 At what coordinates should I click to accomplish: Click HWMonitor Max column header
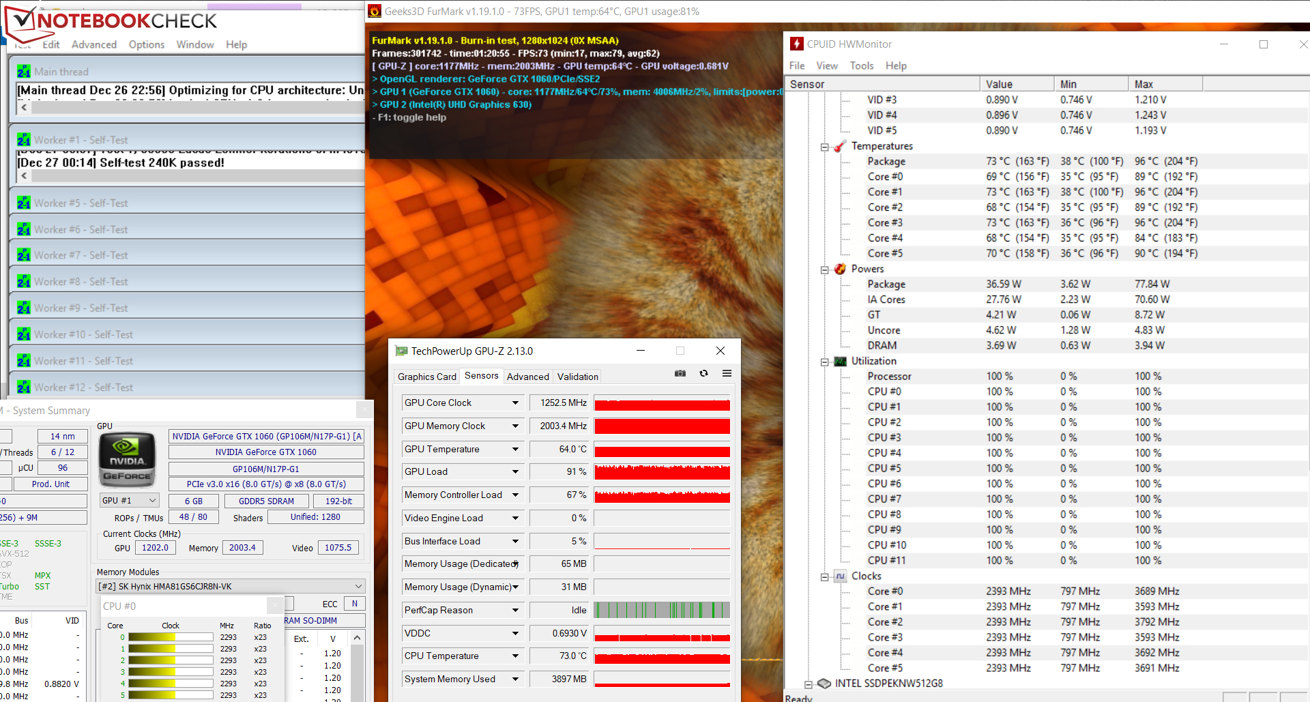pyautogui.click(x=1165, y=84)
